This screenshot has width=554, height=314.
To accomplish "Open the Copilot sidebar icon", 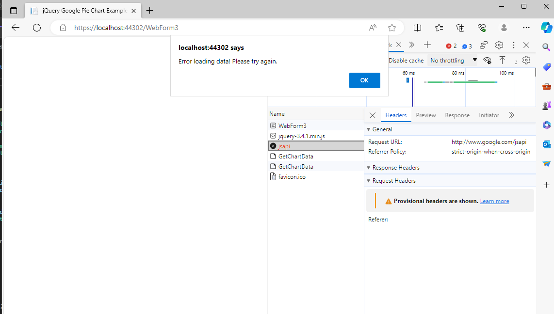I will point(547,28).
